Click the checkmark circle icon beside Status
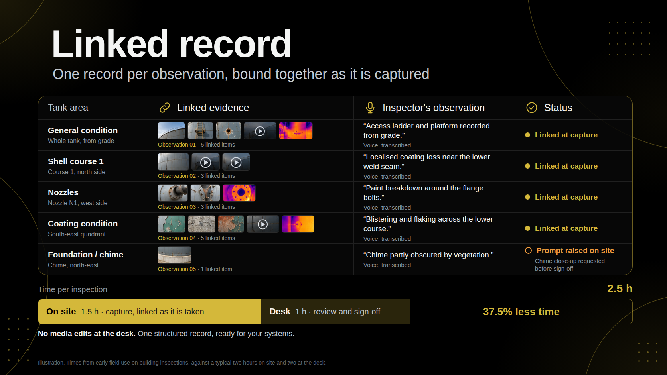Screen dimensions: 667x375 pyautogui.click(x=532, y=108)
